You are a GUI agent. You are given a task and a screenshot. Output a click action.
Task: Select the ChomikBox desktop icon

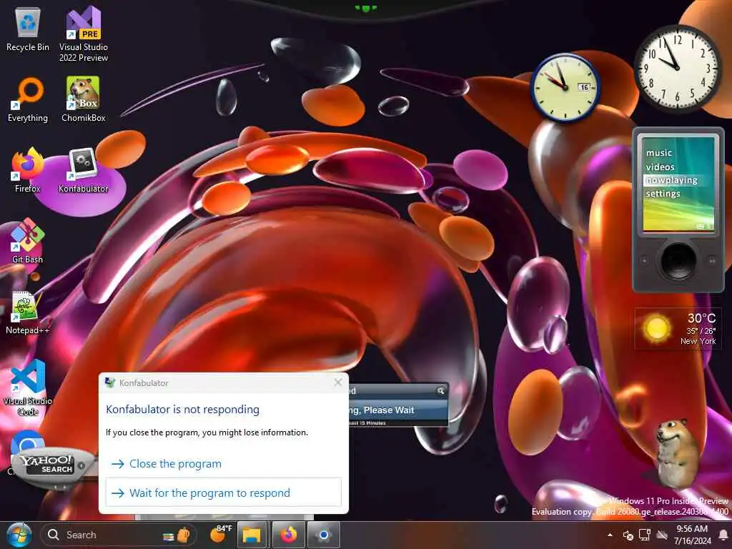click(x=83, y=99)
